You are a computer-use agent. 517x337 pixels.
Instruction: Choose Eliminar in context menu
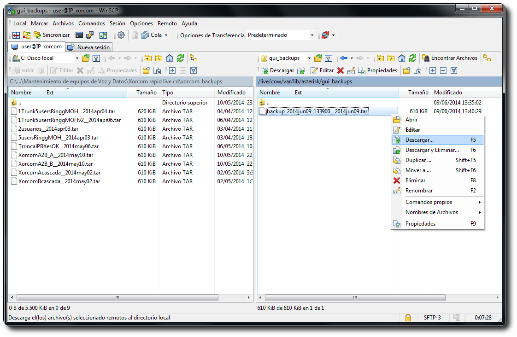click(x=437, y=180)
